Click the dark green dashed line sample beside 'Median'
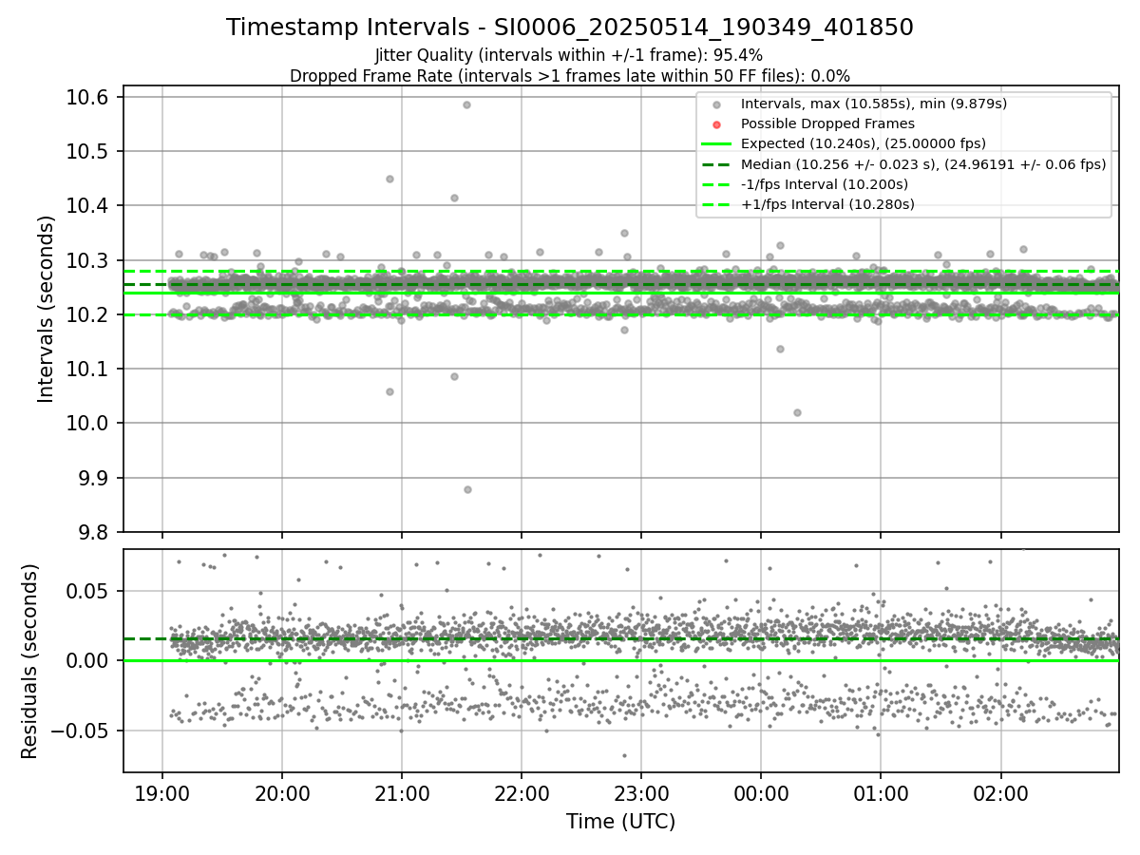The width and height of the screenshot is (1140, 855). 717,164
